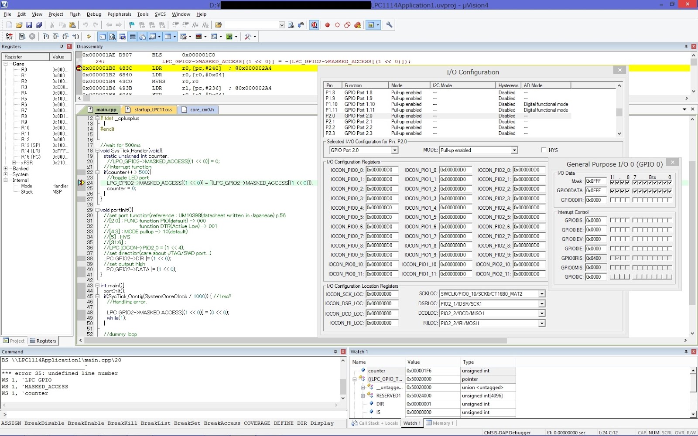Click the Function column header in pin list

click(x=366, y=85)
